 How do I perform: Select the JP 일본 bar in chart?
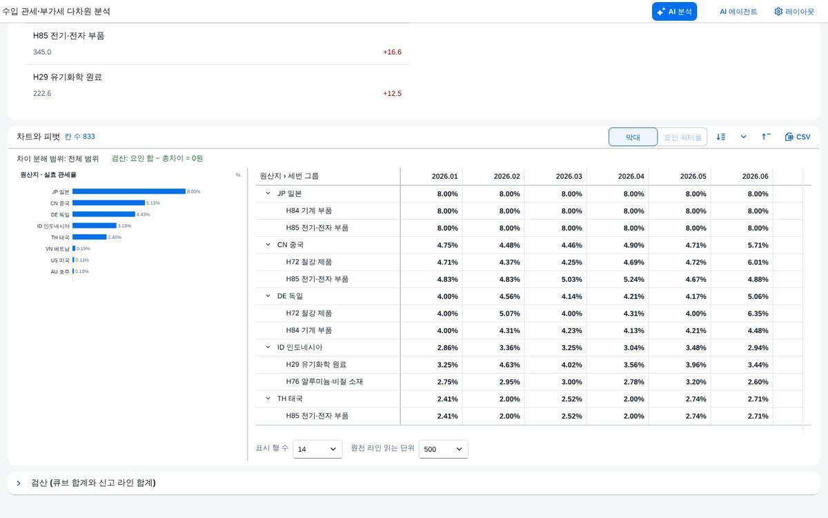point(129,191)
